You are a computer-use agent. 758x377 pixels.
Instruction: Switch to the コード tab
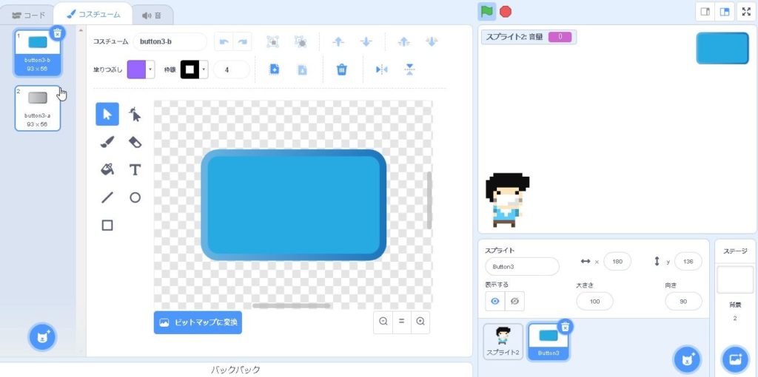click(x=29, y=15)
